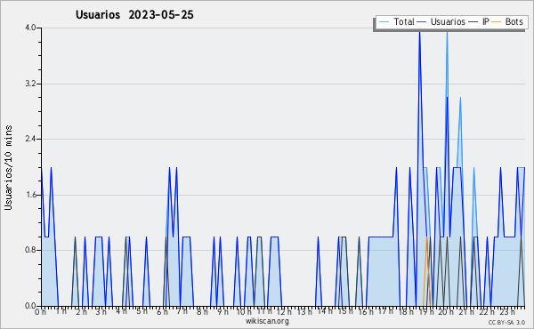This screenshot has width=534, height=329.
Task: Click the '15 h' x-axis label
Action: point(345,311)
